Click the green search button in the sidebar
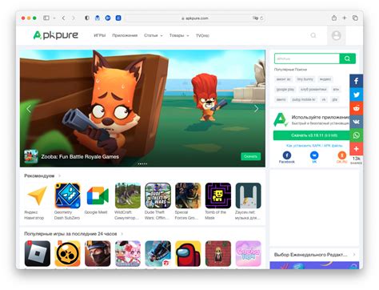 point(347,58)
